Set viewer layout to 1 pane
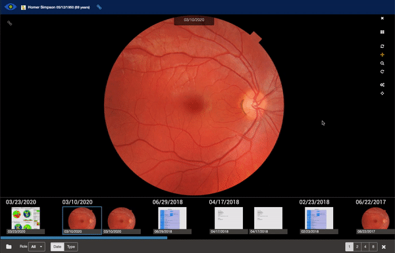This screenshot has width=395, height=253. coord(349,246)
